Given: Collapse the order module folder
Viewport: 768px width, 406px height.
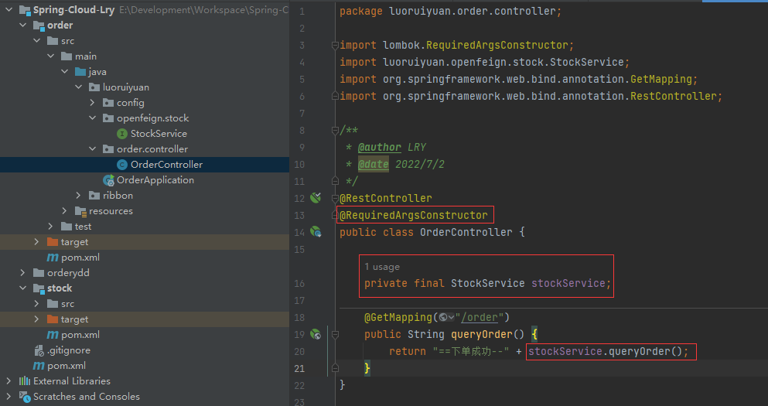Looking at the screenshot, I should click(23, 25).
